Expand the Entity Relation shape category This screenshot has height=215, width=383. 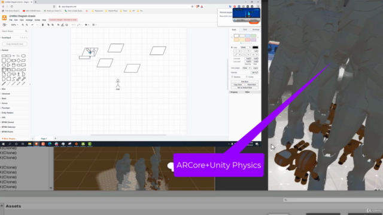pos(8,113)
